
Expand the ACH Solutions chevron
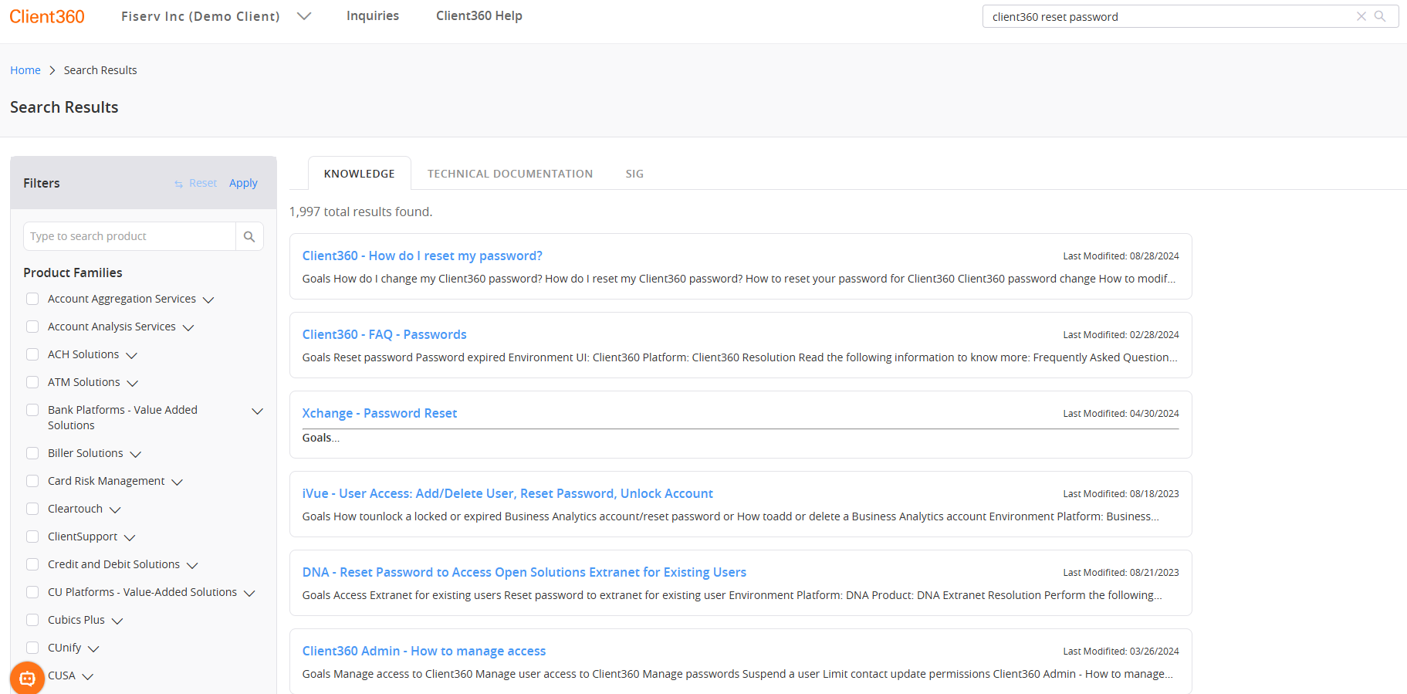click(131, 355)
